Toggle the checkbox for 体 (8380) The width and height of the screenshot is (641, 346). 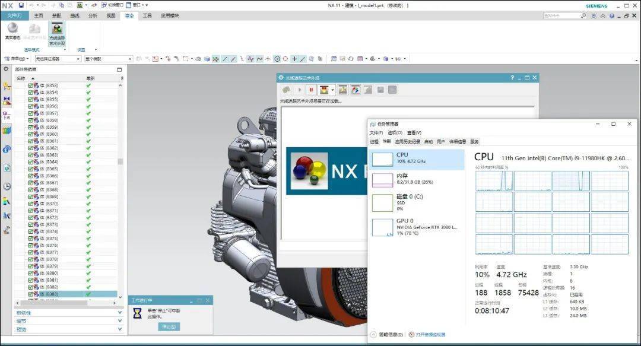click(31, 273)
